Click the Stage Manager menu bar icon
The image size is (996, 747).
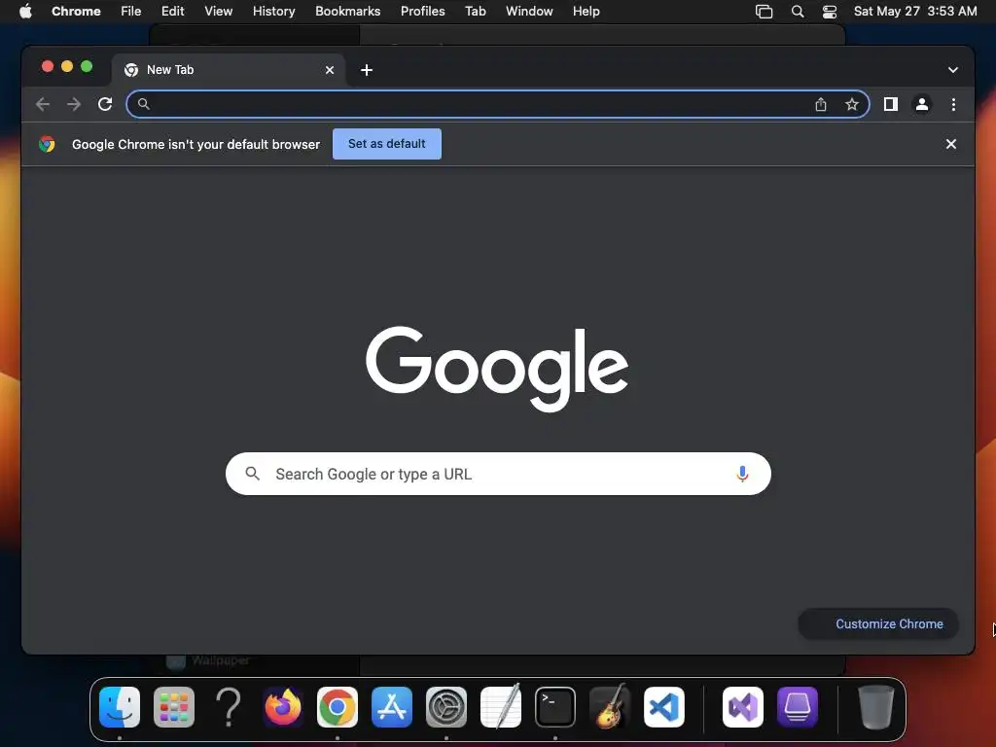765,12
